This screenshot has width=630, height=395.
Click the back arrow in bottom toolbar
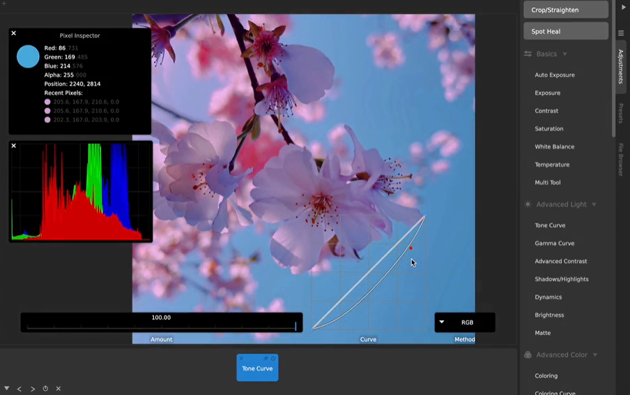pos(20,389)
